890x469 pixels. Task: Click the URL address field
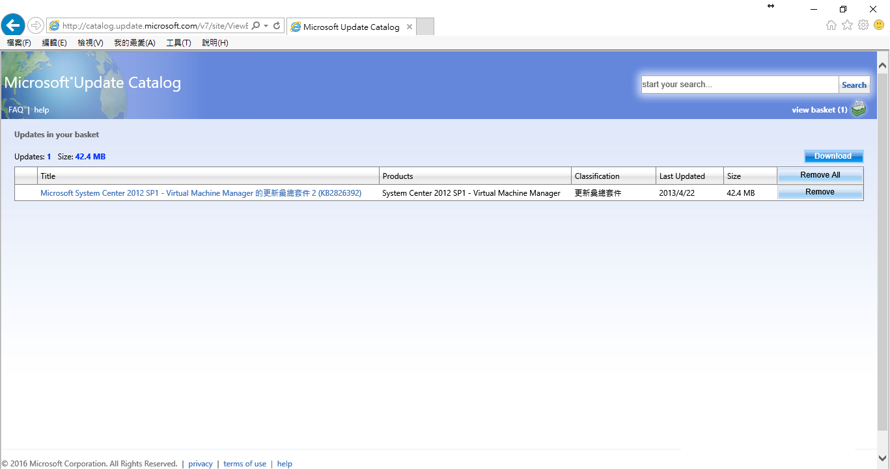point(155,26)
